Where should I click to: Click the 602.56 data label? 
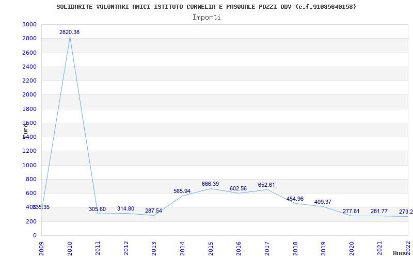(238, 188)
